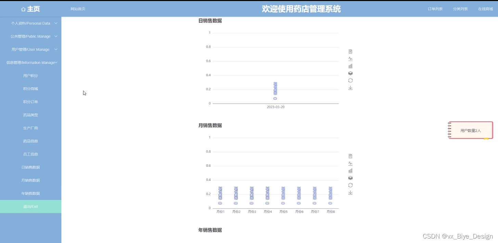
Task: Click the 主页 header label
Action: [x=34, y=9]
